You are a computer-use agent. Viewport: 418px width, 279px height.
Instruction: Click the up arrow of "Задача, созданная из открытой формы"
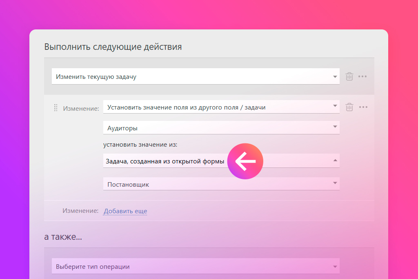(x=335, y=161)
